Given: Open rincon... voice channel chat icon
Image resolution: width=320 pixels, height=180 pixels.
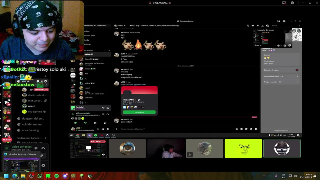Looking at the screenshot, I should click(38, 81).
